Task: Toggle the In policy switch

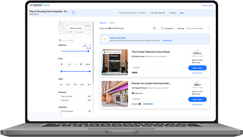Action: 162,29
